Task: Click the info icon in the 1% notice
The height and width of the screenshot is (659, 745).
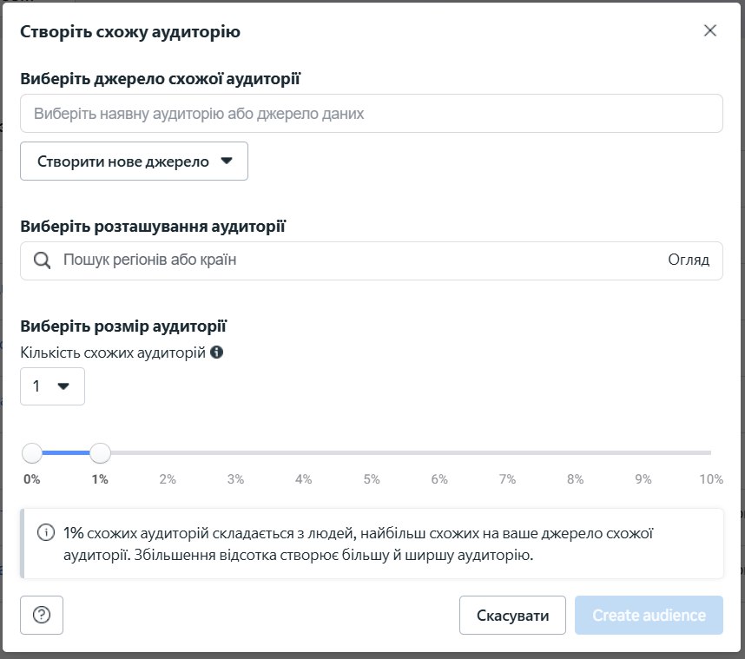Action: (x=45, y=532)
